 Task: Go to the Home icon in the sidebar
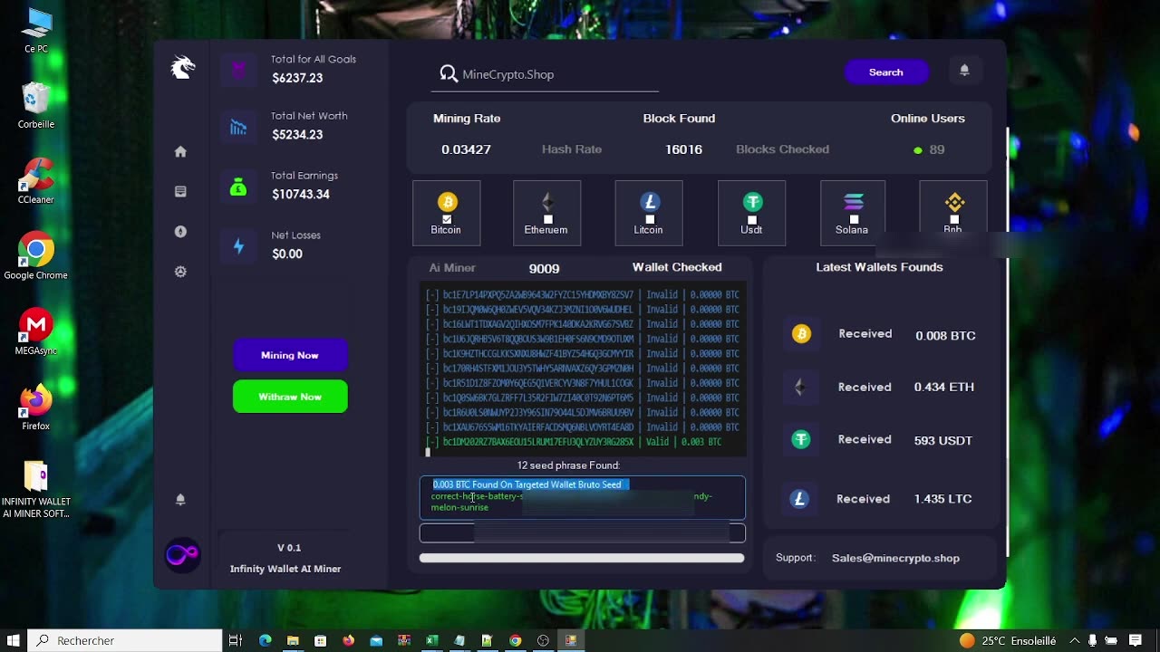pos(180,151)
